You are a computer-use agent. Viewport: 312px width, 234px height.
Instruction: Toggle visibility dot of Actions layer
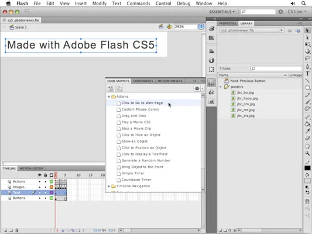tap(40, 182)
